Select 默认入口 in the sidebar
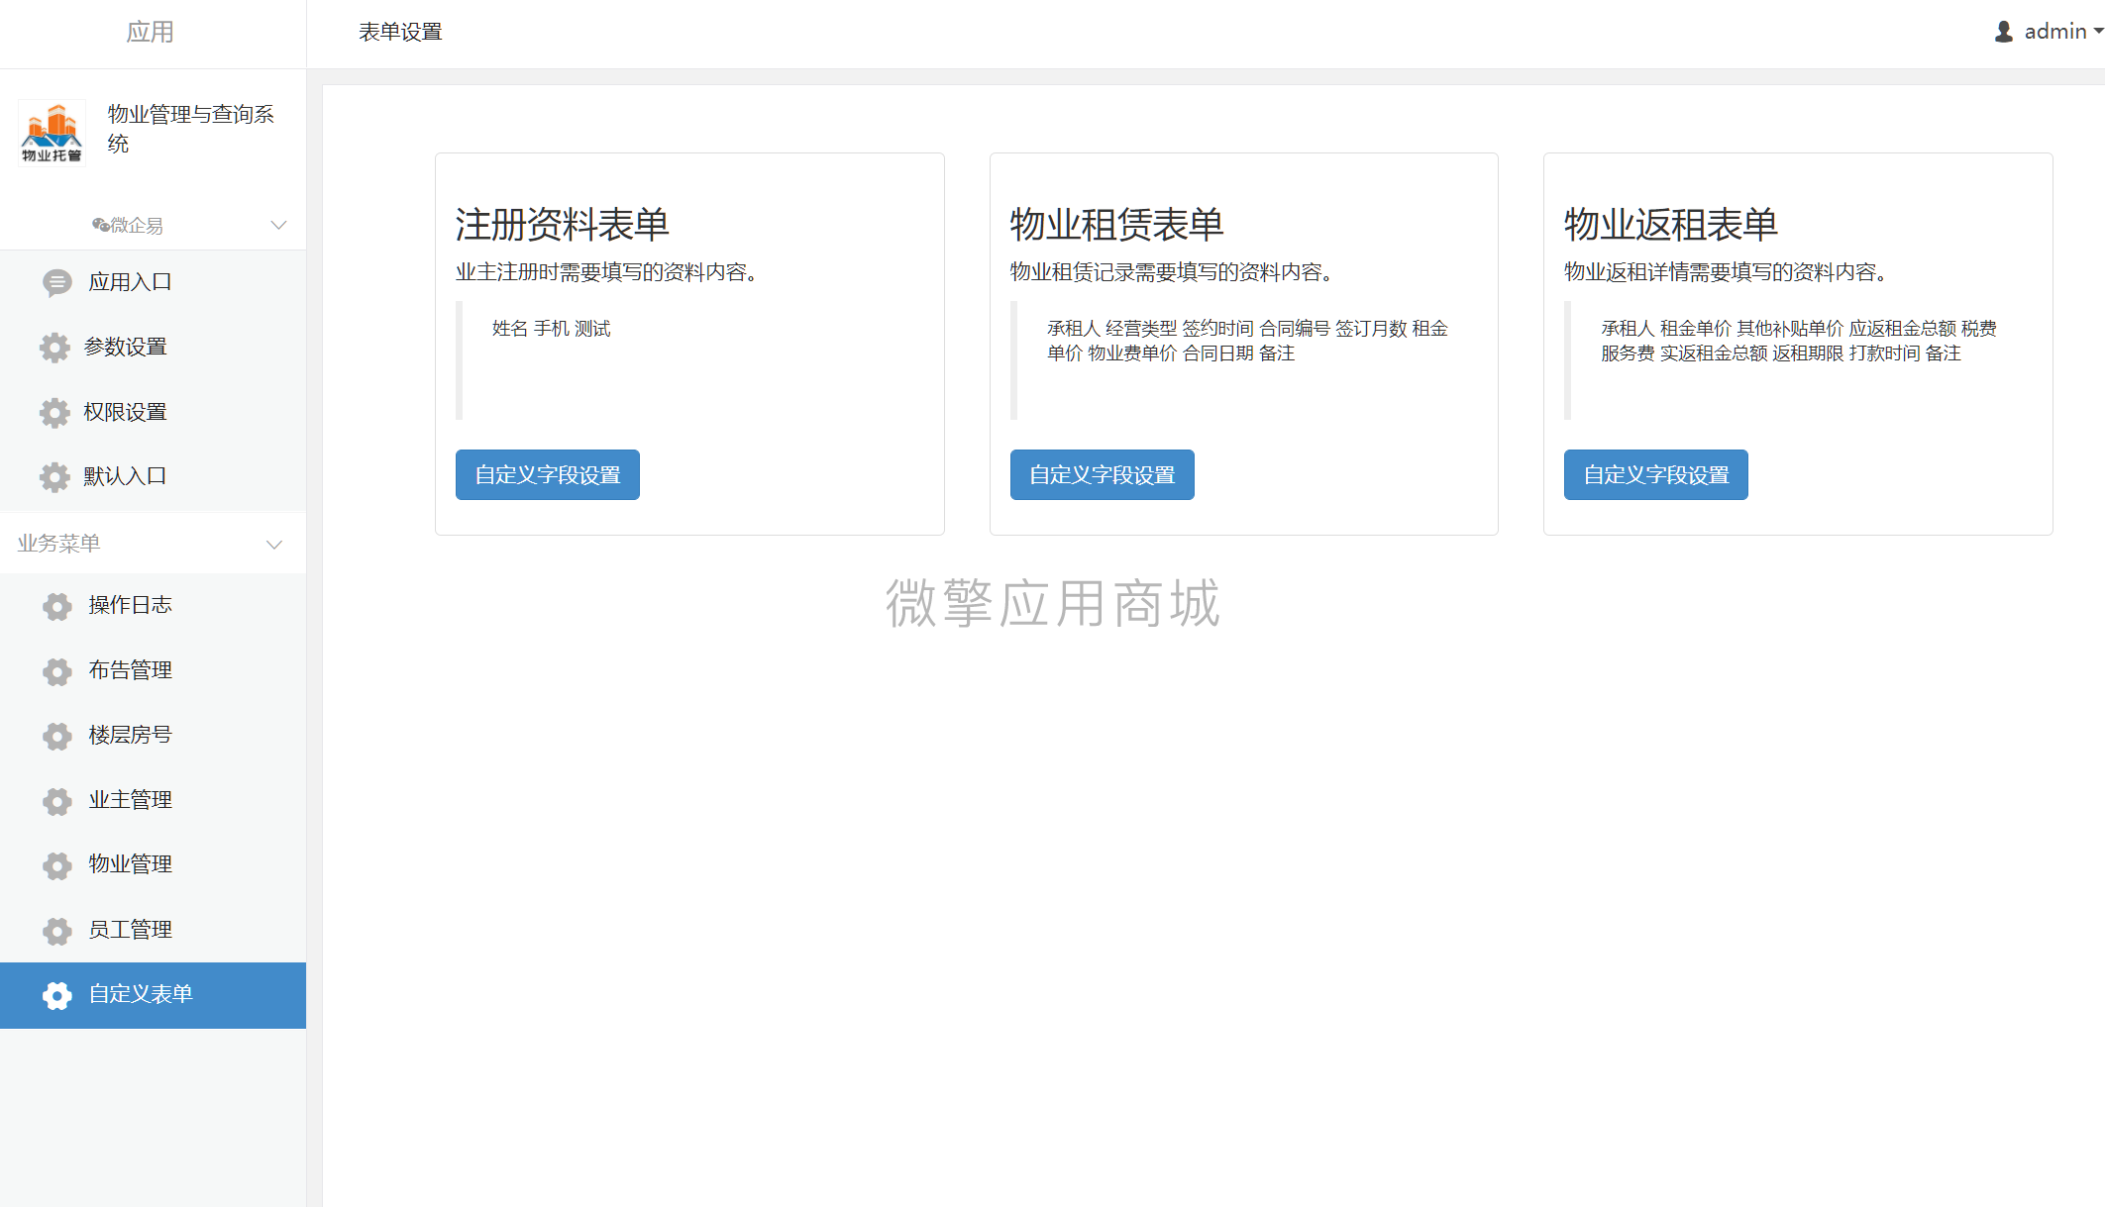The image size is (2105, 1207). pos(153,477)
